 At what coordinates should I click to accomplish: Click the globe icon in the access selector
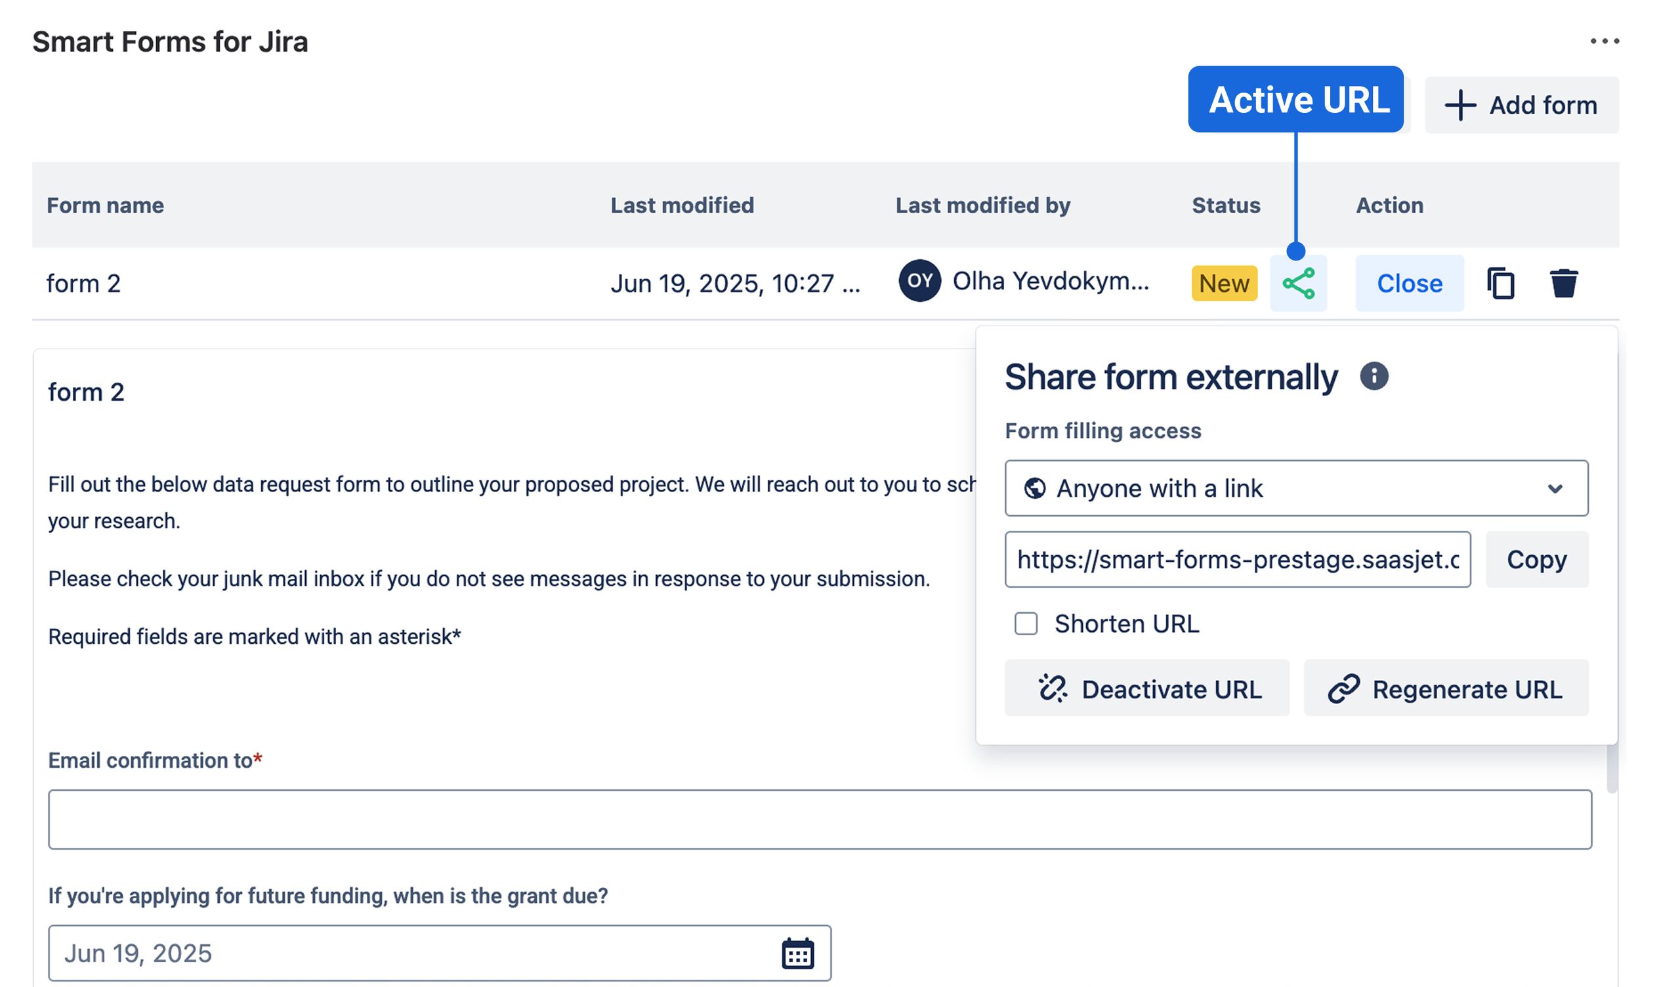(x=1035, y=488)
